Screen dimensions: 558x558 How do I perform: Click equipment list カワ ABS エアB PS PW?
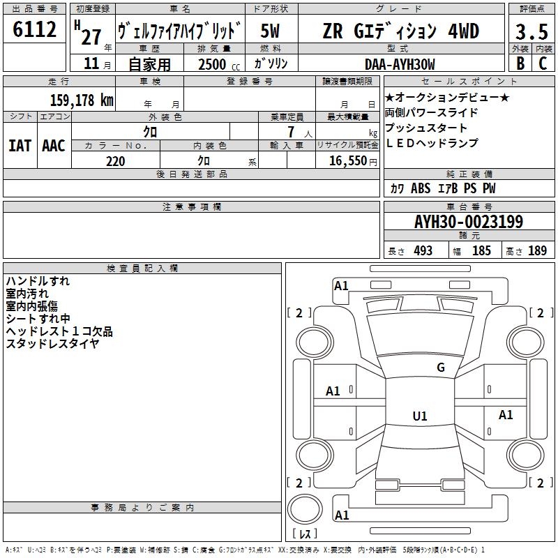coord(443,188)
